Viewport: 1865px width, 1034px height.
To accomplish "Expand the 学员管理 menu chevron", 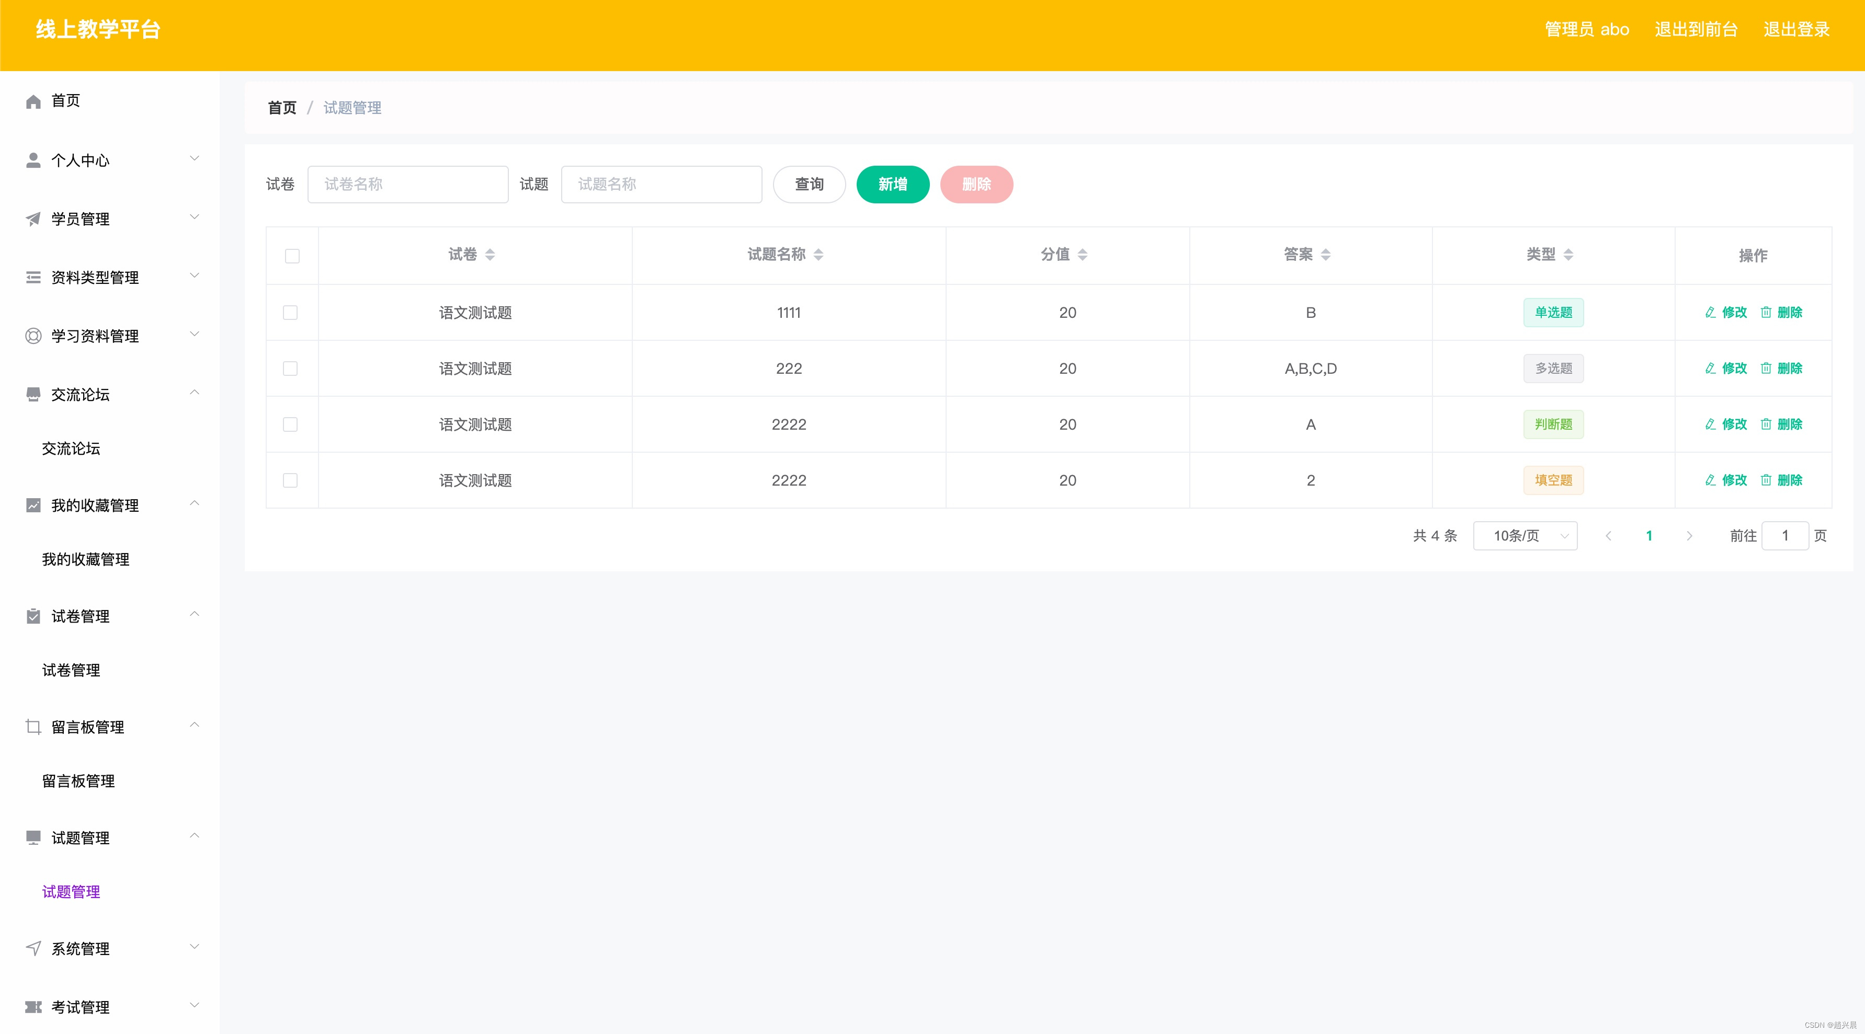I will [x=194, y=217].
